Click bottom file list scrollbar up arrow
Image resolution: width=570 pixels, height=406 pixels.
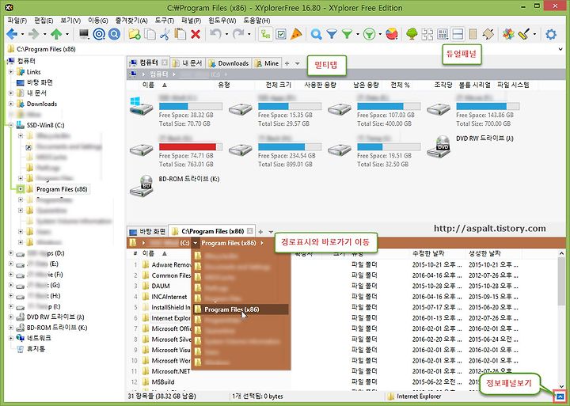pyautogui.click(x=561, y=253)
